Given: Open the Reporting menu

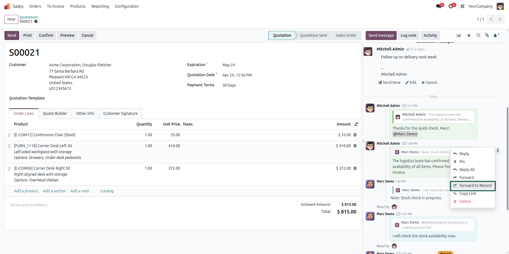Looking at the screenshot, I should [x=100, y=6].
